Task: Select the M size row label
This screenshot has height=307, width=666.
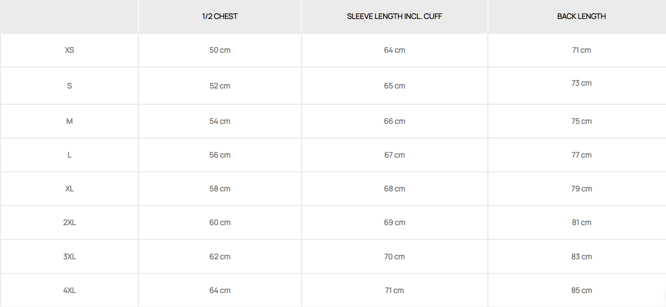Action: [x=69, y=121]
